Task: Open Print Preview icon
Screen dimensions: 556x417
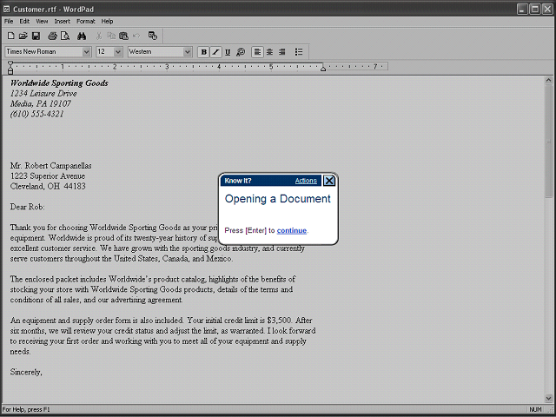Action: pos(65,36)
